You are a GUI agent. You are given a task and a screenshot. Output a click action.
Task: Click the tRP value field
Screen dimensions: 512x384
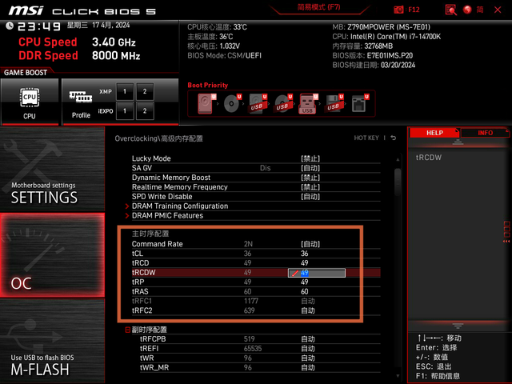click(x=304, y=282)
